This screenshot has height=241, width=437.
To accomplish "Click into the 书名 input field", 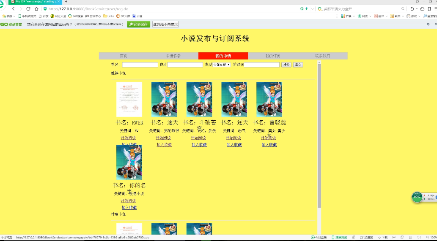I will (x=140, y=65).
